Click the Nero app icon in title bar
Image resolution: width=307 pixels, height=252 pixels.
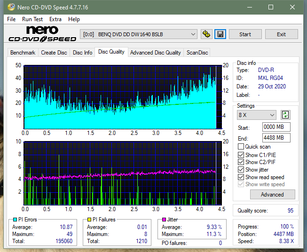point(11,7)
